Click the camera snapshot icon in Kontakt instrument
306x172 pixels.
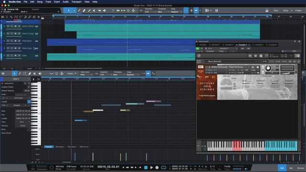point(253,67)
